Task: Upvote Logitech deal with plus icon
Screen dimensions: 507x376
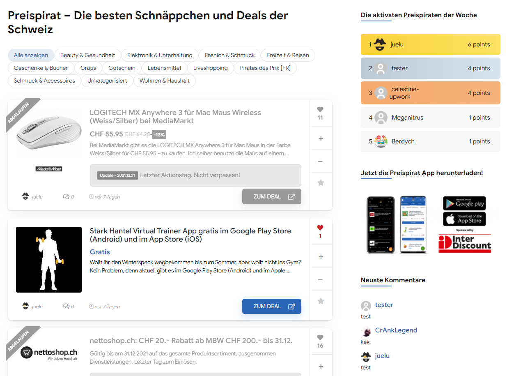Action: (x=321, y=138)
